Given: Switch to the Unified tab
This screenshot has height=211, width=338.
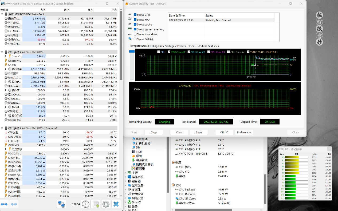Looking at the screenshot, I should 202,46.
